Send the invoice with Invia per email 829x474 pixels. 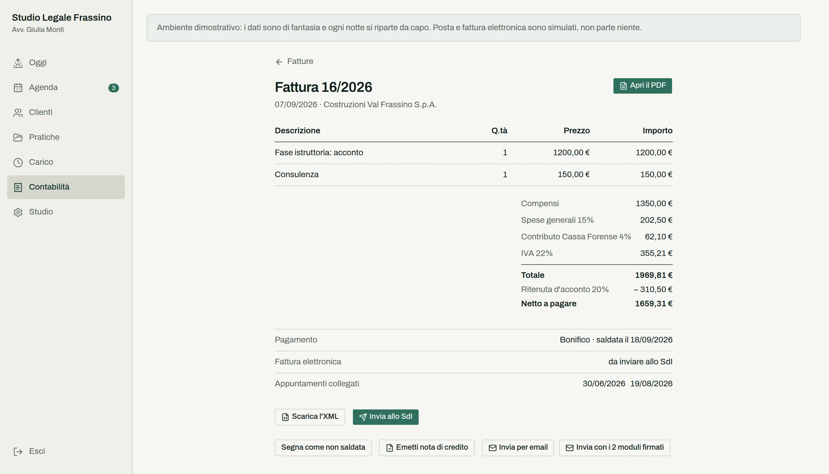pyautogui.click(x=518, y=448)
